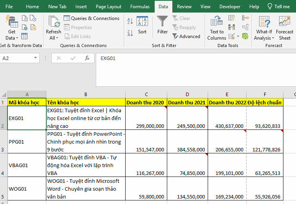
Task: Switch to the View tab
Action: pos(205,7)
